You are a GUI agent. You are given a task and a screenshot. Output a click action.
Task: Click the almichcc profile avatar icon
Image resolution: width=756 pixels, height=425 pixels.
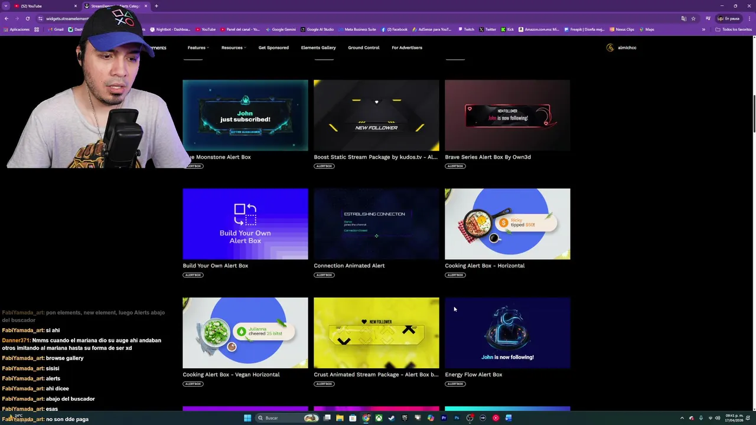610,48
